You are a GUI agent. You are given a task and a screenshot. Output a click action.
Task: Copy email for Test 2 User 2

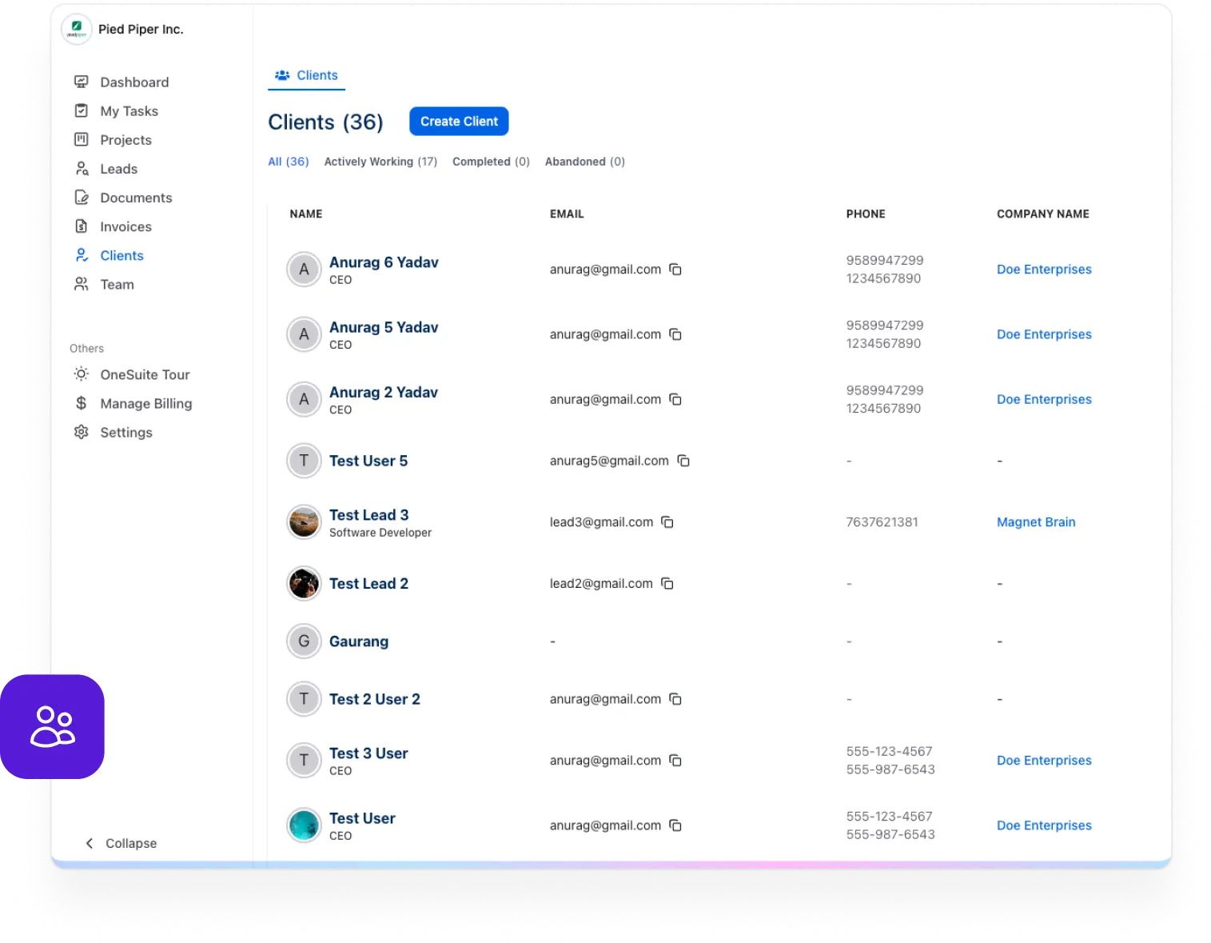[675, 699]
